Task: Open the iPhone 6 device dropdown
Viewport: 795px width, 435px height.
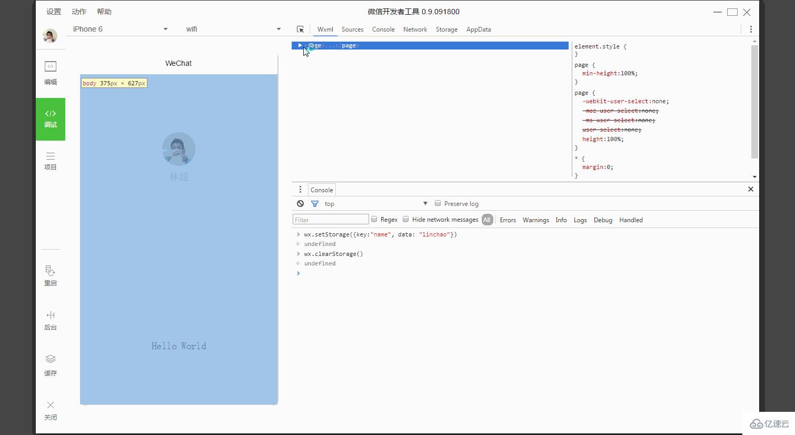Action: [x=121, y=29]
